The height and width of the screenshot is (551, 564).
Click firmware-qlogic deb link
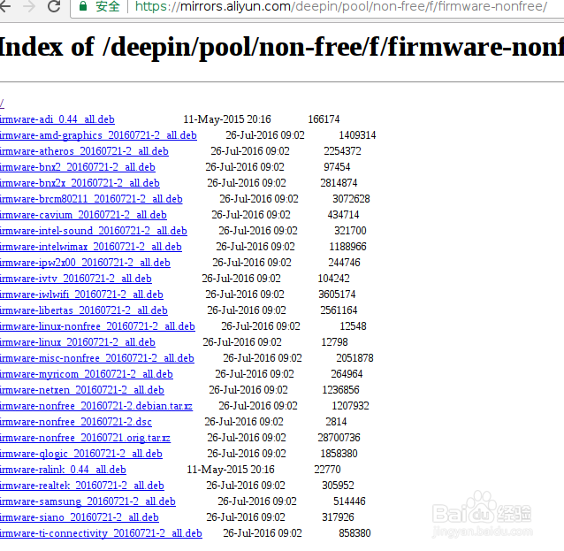tap(81, 454)
